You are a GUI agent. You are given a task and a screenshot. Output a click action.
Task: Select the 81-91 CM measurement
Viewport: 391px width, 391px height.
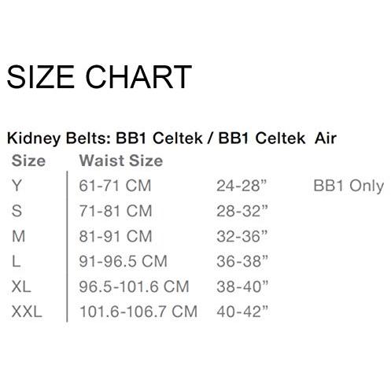pos(116,236)
